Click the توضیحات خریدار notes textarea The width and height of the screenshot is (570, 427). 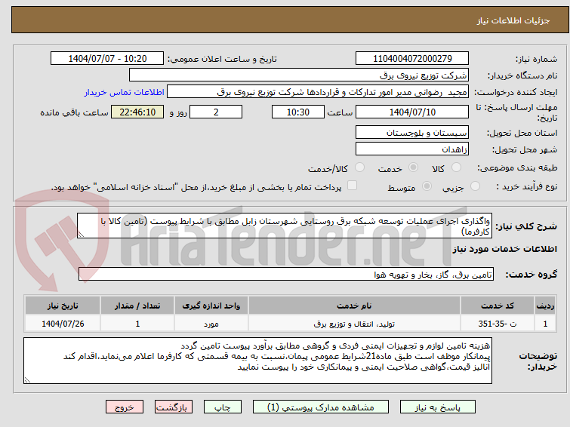(x=257, y=361)
